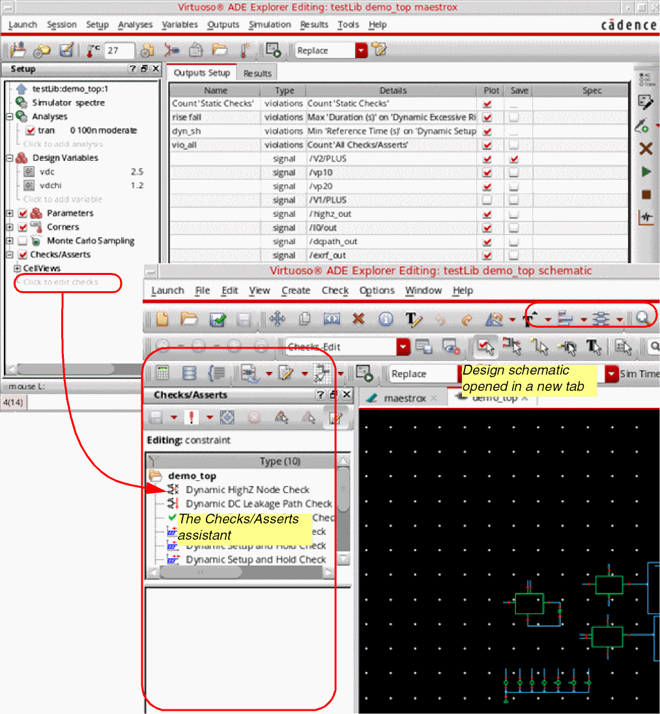Screen dimensions: 660x714
Task: Toggle the Save checkbox for /V2/PLUS signal
Action: (x=514, y=159)
